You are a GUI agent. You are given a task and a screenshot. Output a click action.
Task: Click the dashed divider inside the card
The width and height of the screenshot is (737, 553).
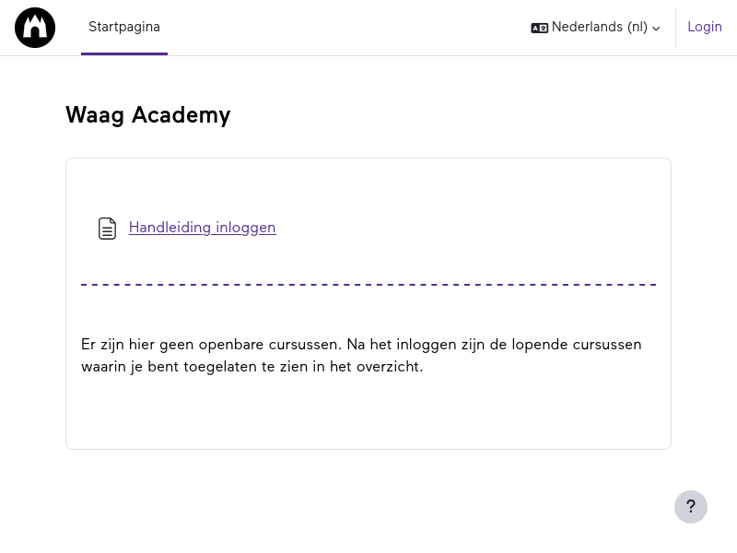click(x=368, y=284)
